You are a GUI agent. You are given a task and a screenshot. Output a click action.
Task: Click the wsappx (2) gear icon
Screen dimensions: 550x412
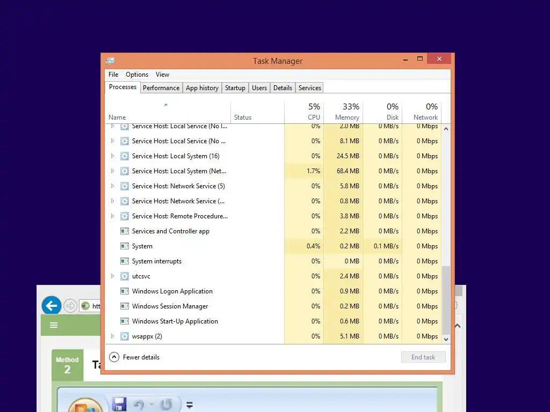pos(125,336)
